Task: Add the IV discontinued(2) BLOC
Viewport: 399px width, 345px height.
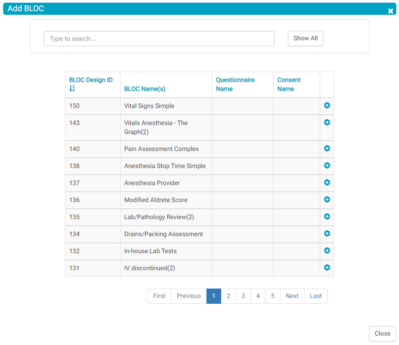Action: (x=327, y=267)
